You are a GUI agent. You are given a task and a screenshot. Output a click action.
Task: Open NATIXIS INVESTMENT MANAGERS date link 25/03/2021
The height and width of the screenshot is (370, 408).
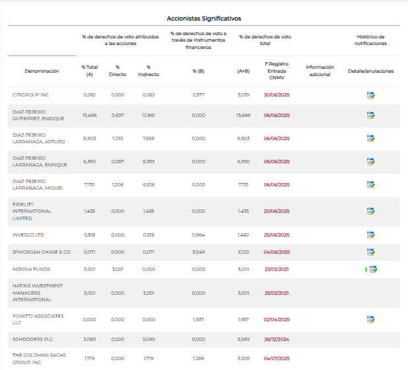click(277, 293)
